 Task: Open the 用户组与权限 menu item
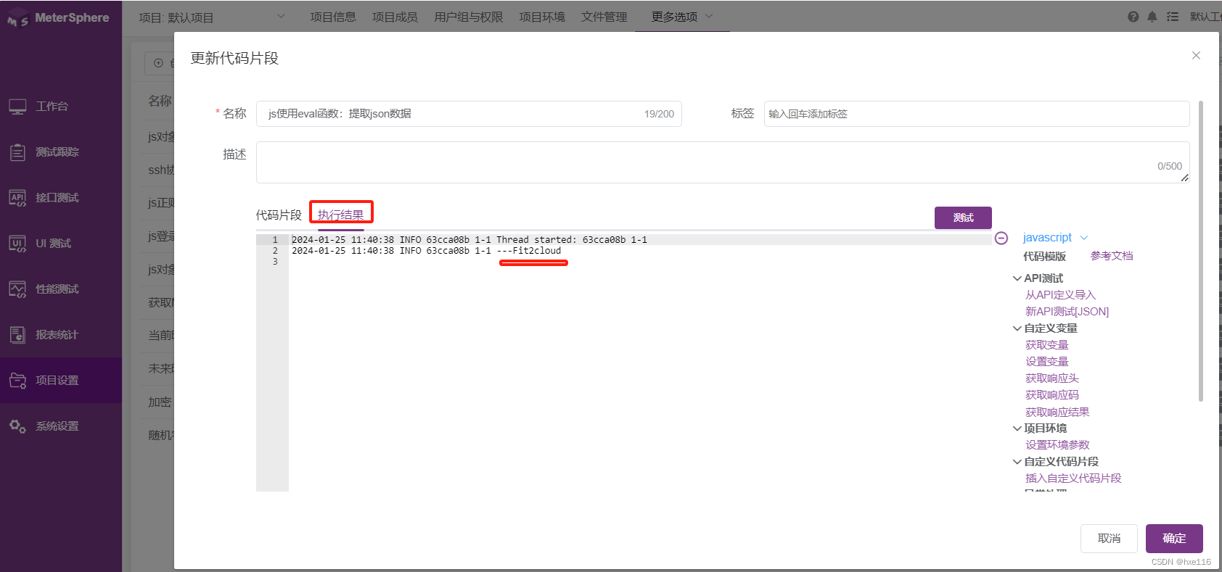[469, 17]
